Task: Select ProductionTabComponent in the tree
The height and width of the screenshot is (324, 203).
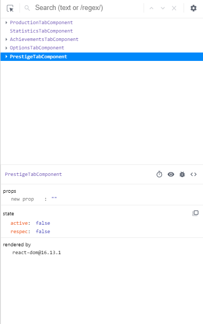Action: (42, 23)
